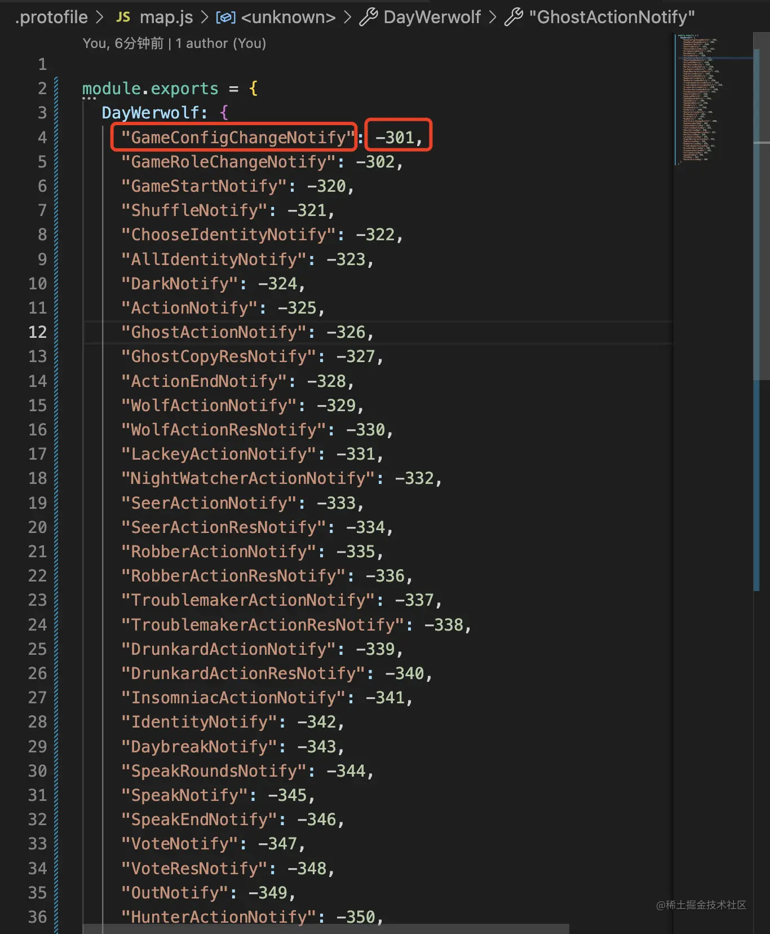Click the "IdentityNotify" key on line 28

point(199,722)
